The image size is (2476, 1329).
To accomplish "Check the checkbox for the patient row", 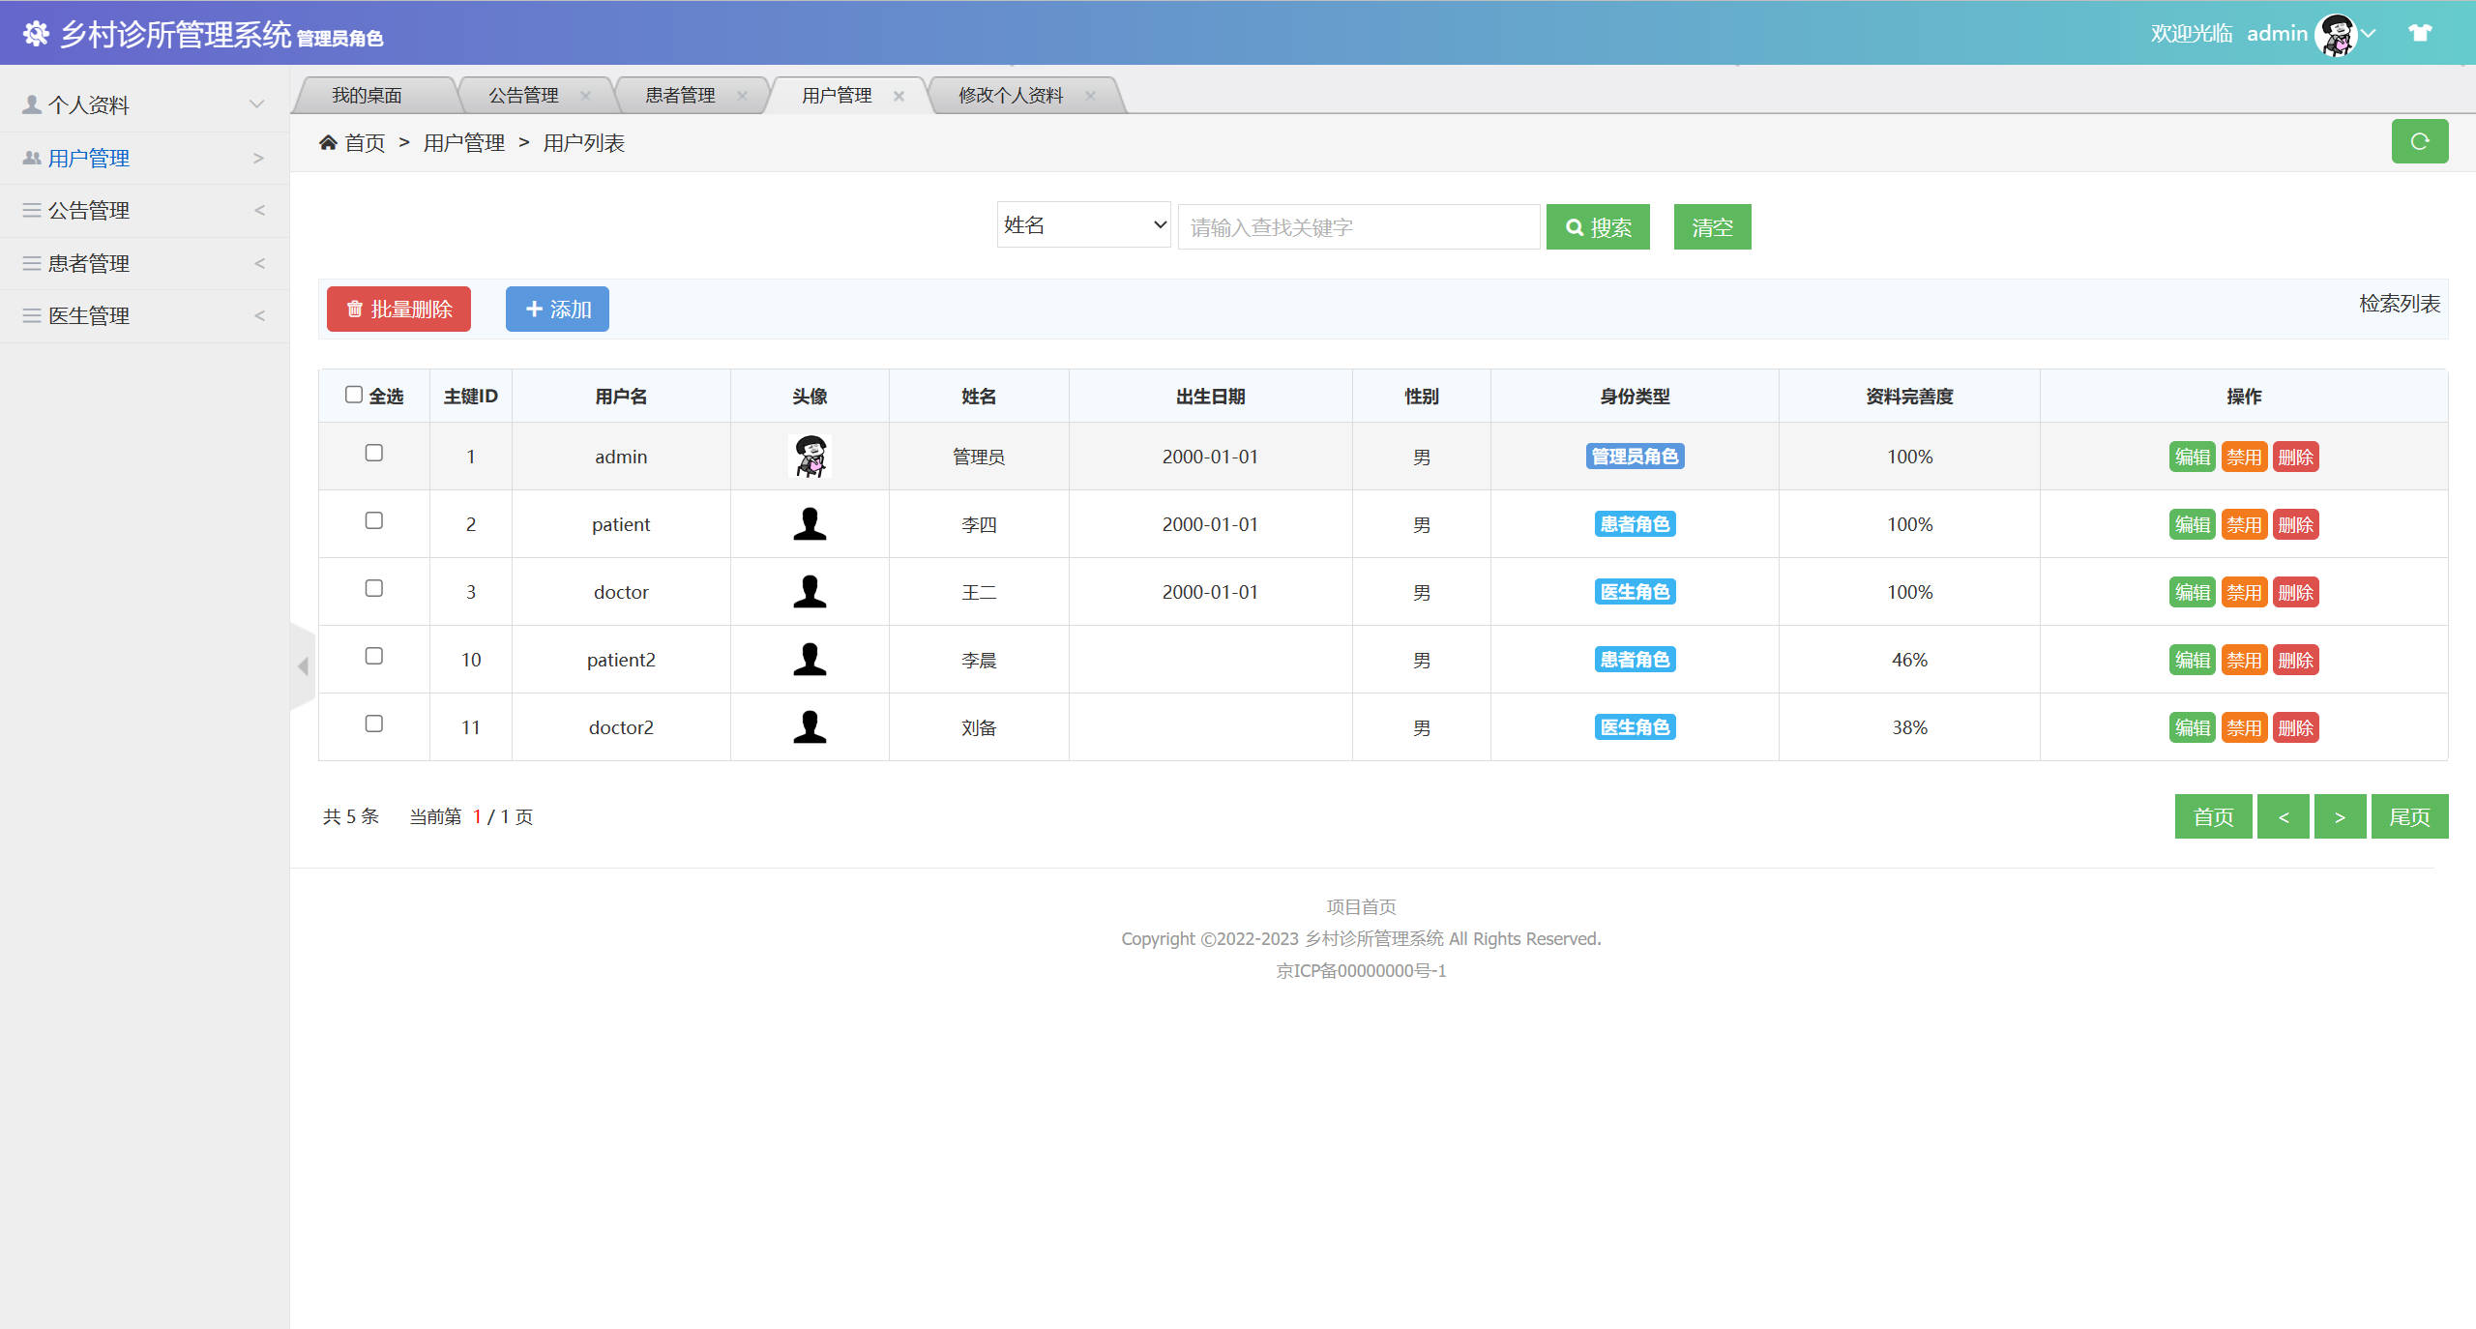I will (374, 520).
